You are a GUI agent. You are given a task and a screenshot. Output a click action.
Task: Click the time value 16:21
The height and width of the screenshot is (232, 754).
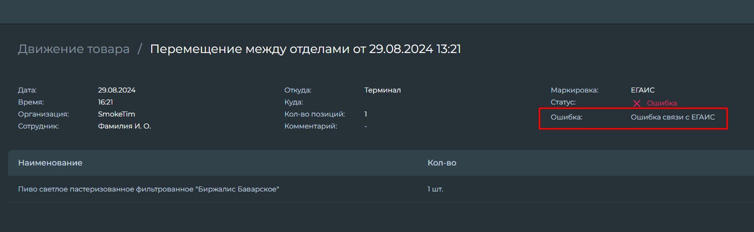[105, 102]
